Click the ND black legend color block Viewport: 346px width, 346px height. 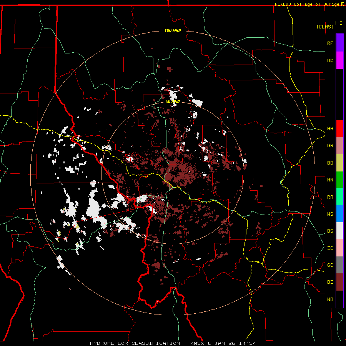click(339, 299)
